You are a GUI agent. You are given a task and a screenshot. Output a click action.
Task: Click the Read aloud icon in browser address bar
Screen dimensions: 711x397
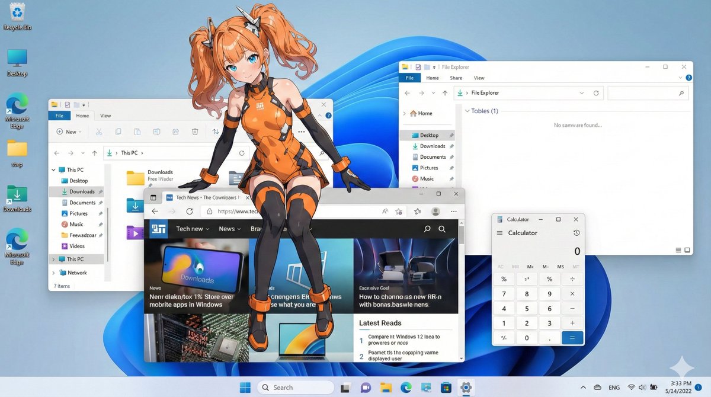tap(385, 211)
